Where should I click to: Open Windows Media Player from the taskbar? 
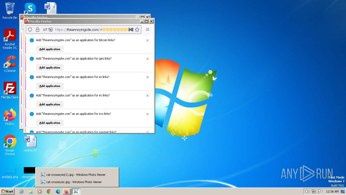pyautogui.click(x=40, y=191)
